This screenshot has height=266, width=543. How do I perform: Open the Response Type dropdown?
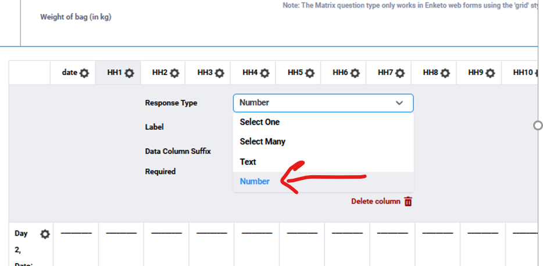323,103
